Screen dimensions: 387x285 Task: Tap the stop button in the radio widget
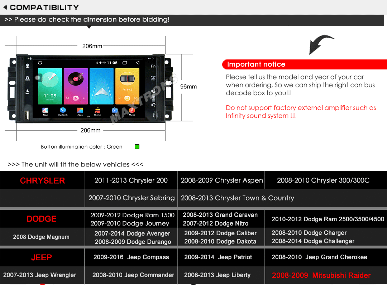(127, 98)
